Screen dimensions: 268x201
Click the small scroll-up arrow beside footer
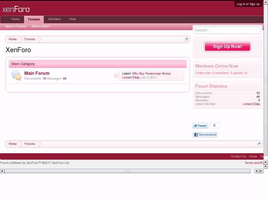click(x=266, y=162)
